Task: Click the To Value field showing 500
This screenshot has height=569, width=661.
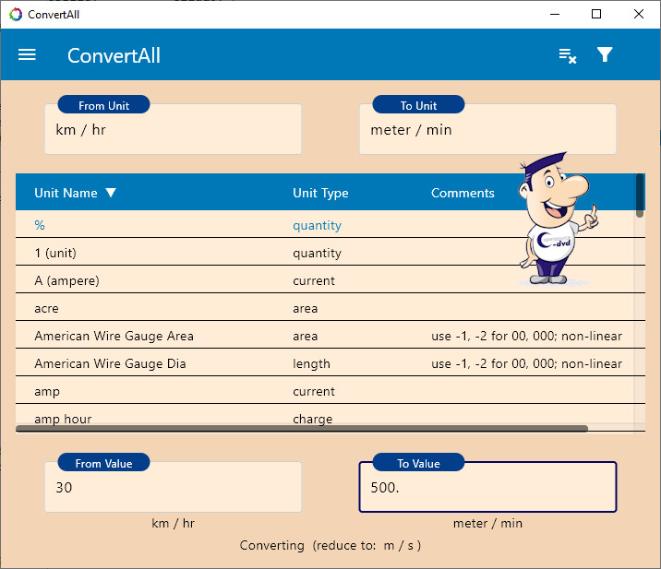Action: (487, 488)
